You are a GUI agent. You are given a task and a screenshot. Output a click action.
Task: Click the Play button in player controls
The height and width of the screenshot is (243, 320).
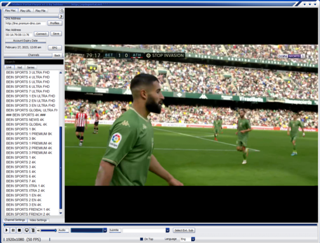[x=6, y=230]
